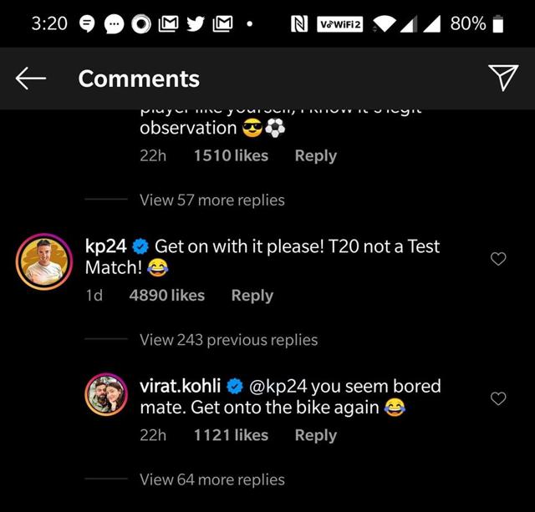Viewport: 535px width, 512px height.
Task: Like virat.kohli's reply with the heart
Action: click(498, 398)
